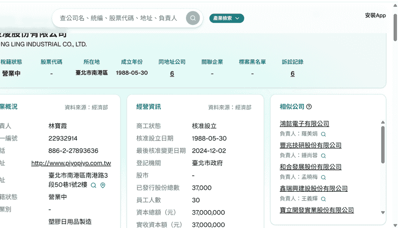Open the 產業檢索 dropdown
Image resolution: width=398 pixels, height=228 pixels.
click(x=226, y=18)
